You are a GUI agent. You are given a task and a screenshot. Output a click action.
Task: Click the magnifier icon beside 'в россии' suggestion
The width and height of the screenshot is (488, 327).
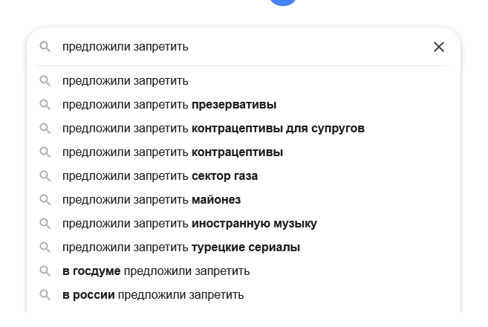45,295
